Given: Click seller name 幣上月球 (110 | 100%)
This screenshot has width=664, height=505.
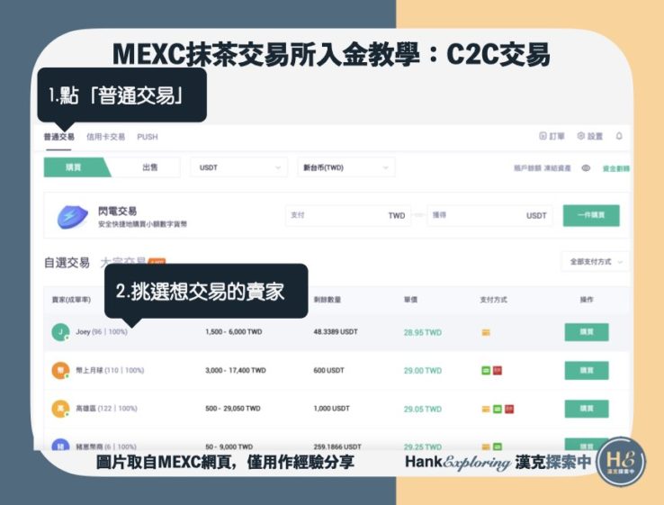Looking at the screenshot, I should [110, 370].
